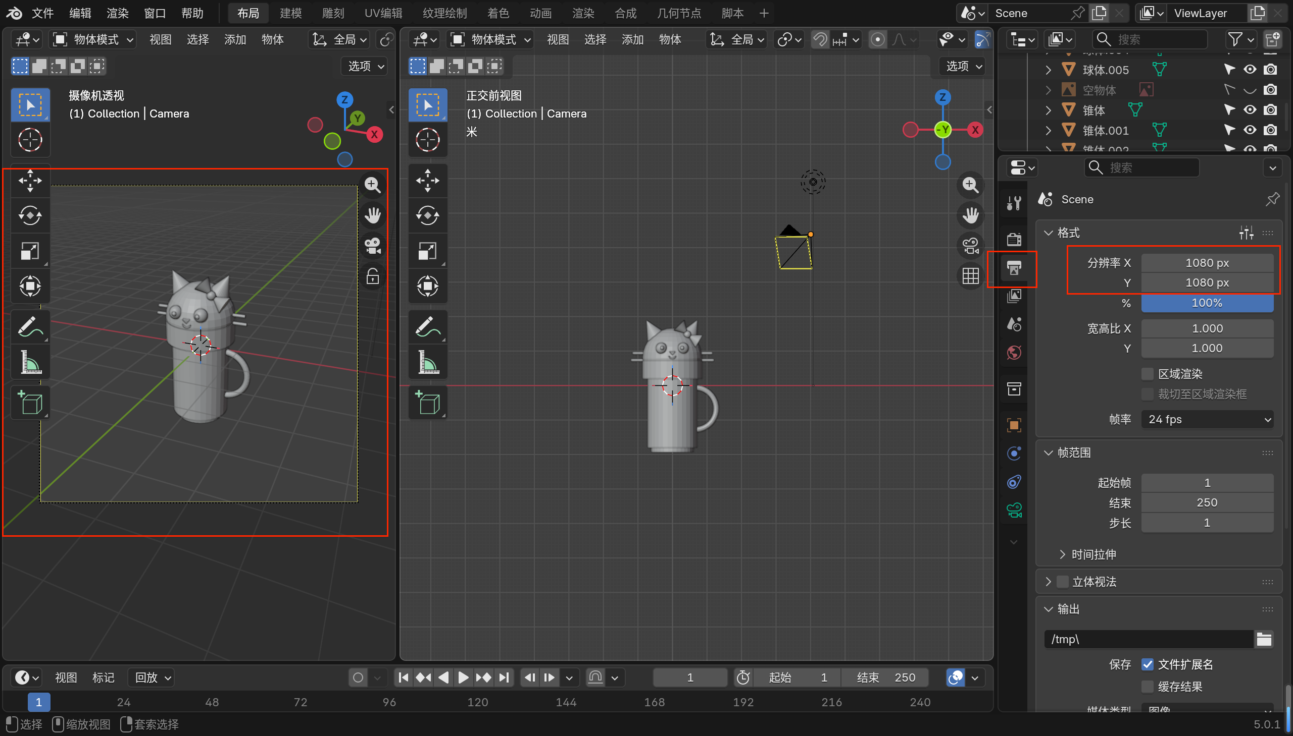Uncheck the 文件扩展名 checkbox

(1148, 664)
